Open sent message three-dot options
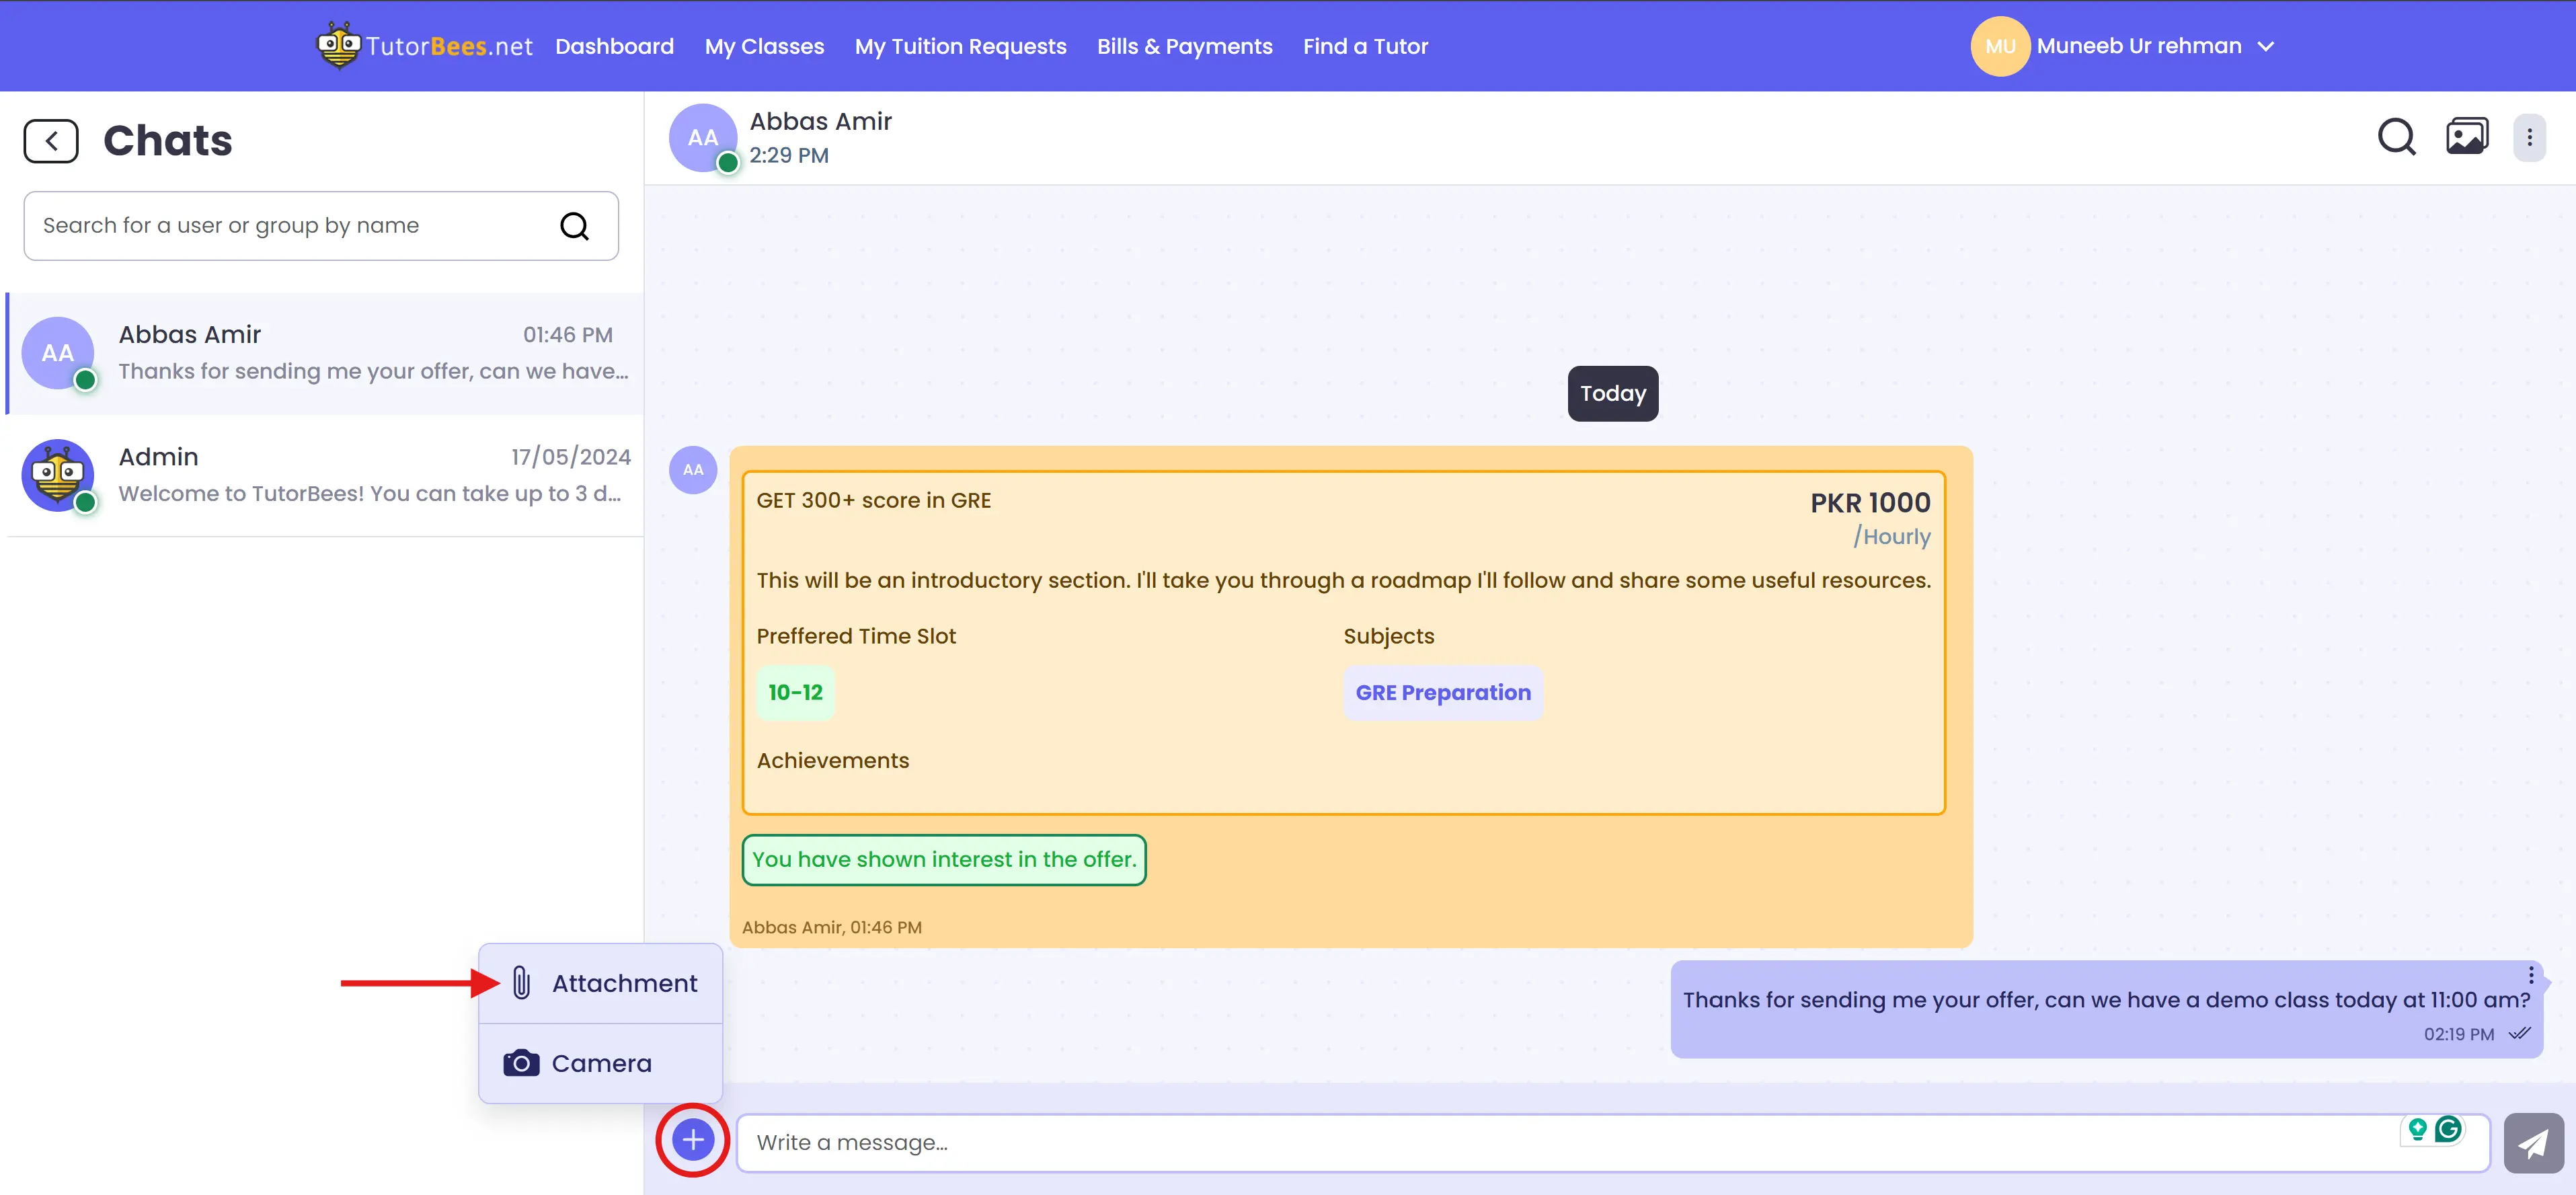Screen dimensions: 2576x1195 tap(2530, 975)
